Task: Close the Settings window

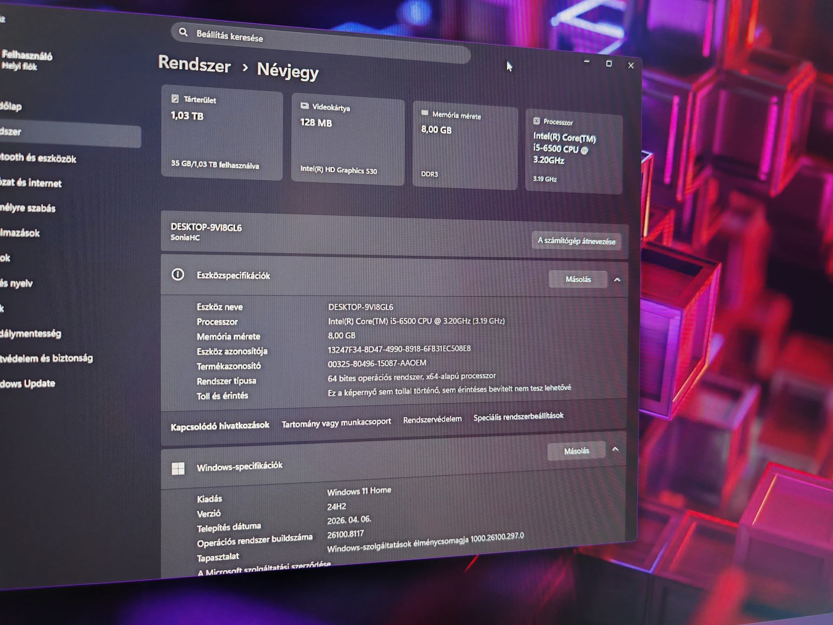Action: pos(631,66)
